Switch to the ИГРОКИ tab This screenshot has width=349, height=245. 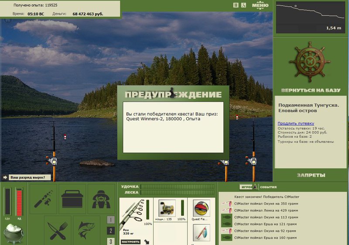click(x=246, y=187)
